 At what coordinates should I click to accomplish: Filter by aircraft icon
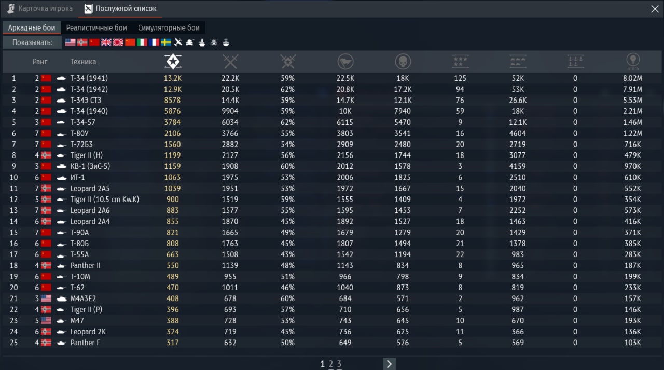coord(178,42)
